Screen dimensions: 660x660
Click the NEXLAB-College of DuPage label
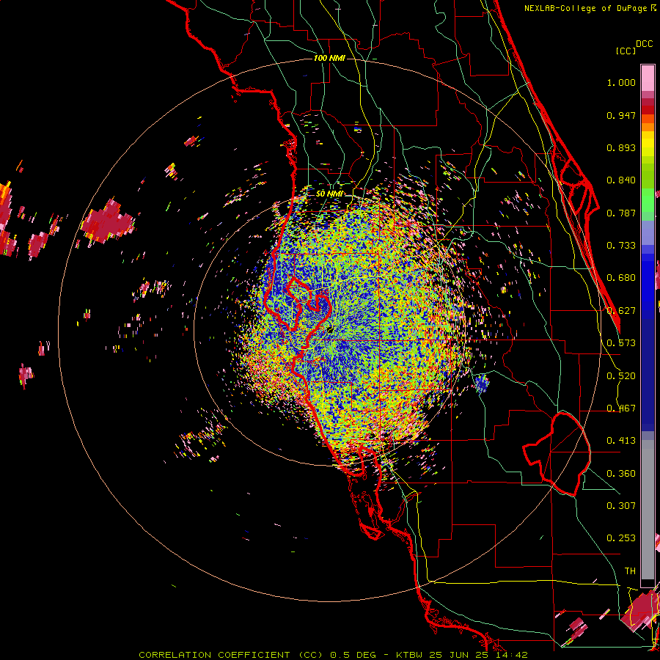[x=586, y=8]
